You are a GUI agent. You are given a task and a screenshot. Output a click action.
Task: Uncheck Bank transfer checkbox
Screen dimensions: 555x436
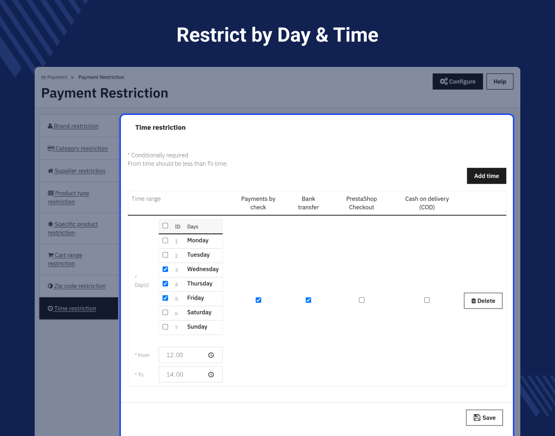308,300
